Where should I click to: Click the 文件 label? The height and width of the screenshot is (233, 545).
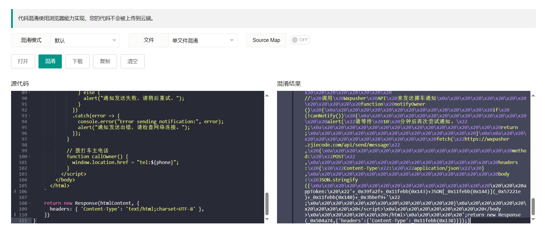149,40
